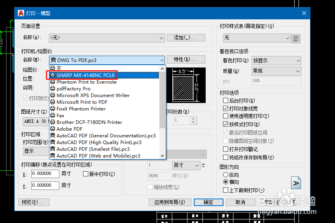
Task: Choose Adobe PDF printer
Action: (x=104, y=129)
